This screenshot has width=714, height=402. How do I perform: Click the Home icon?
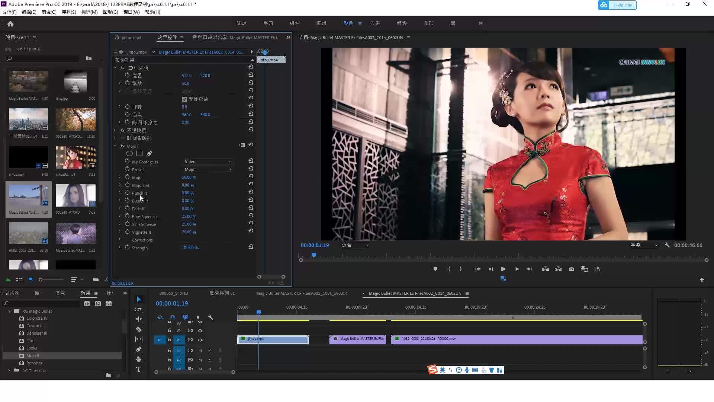click(x=10, y=24)
